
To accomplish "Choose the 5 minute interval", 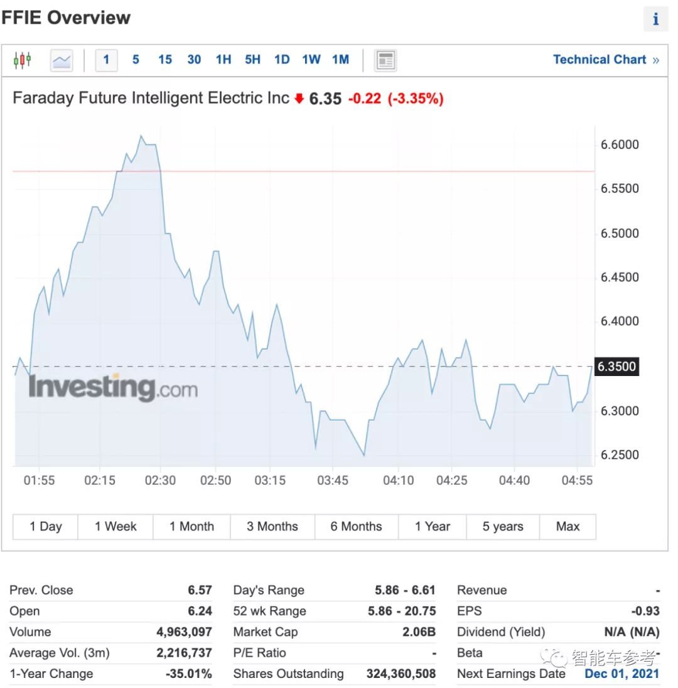I will coord(136,60).
